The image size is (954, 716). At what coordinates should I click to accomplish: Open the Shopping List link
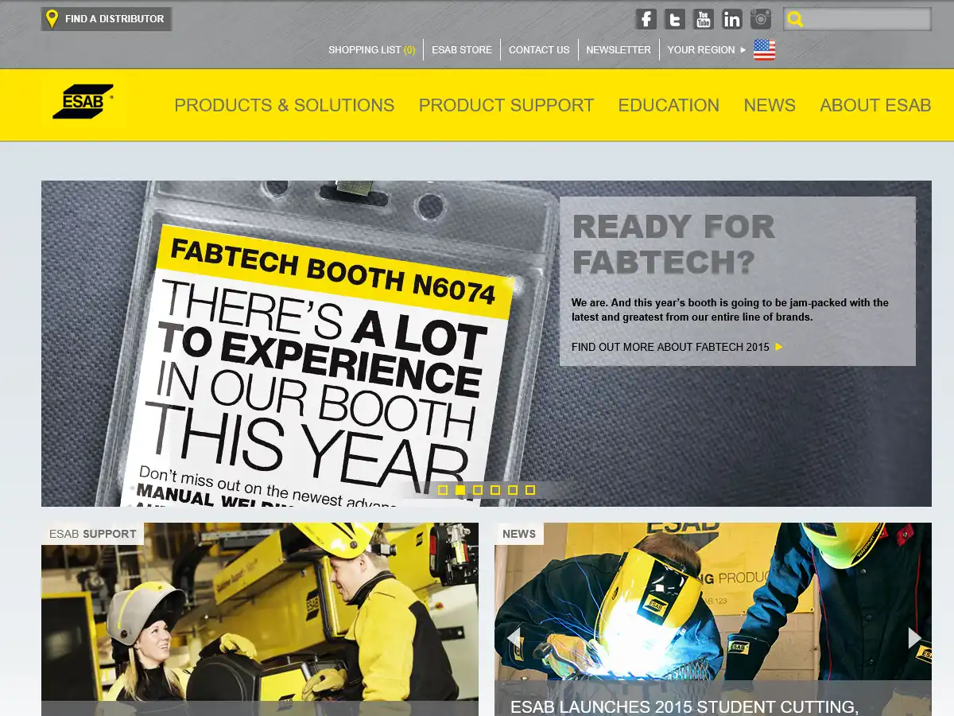click(371, 49)
